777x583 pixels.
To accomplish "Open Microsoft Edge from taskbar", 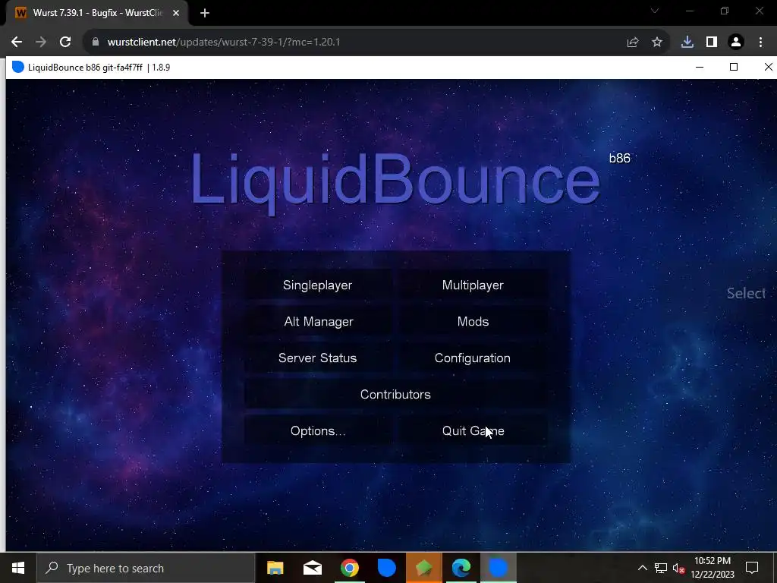I will [x=461, y=568].
